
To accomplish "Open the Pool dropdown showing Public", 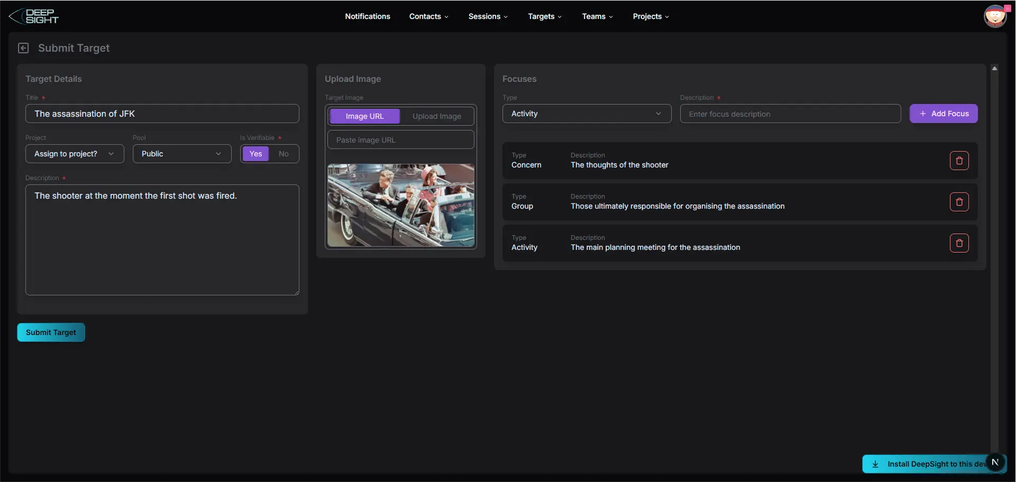I will pyautogui.click(x=182, y=154).
